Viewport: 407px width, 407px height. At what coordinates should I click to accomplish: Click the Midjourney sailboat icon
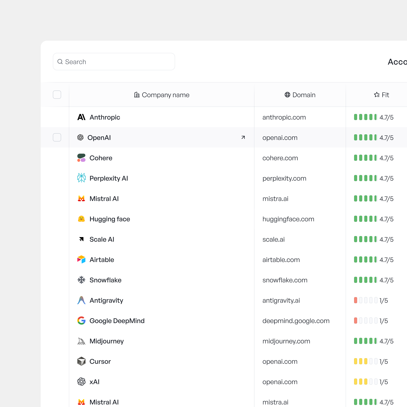[81, 341]
